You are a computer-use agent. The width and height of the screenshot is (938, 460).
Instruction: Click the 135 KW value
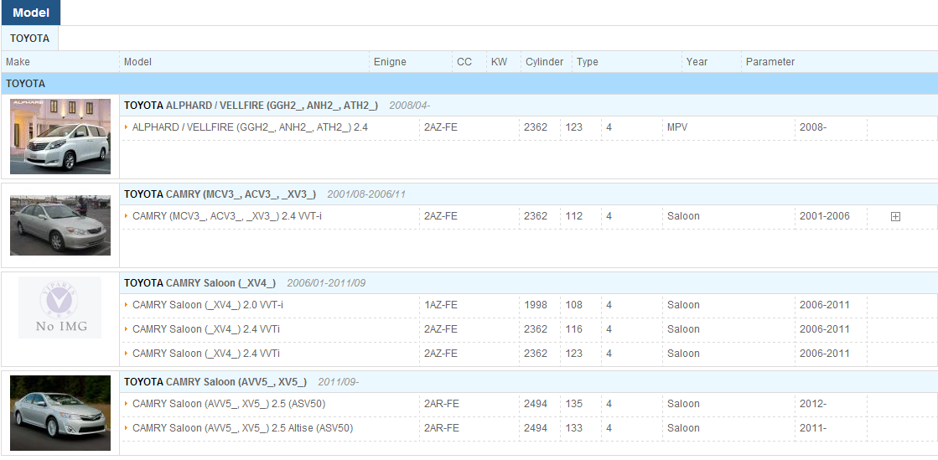573,404
